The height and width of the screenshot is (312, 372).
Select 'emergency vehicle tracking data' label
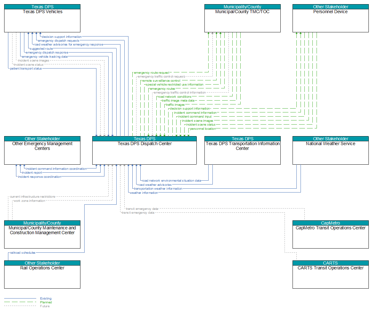coord(45,57)
